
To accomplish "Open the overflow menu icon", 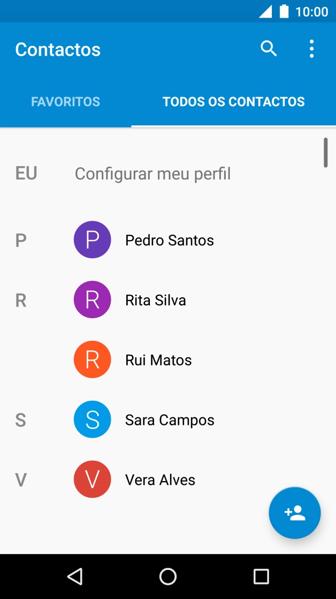I will (311, 48).
